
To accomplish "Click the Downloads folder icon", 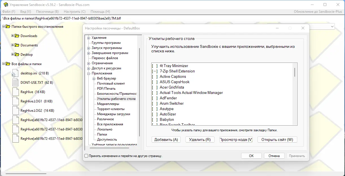I will [17, 36].
